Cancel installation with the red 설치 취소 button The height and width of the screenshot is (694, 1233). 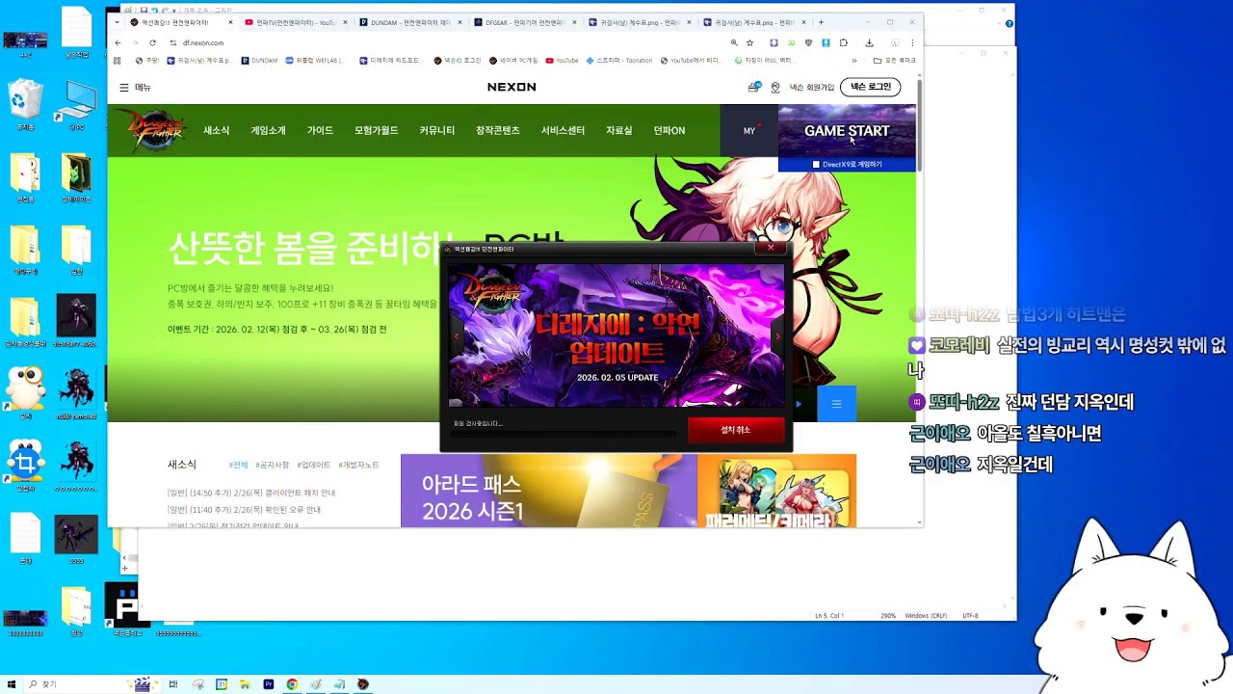click(736, 430)
